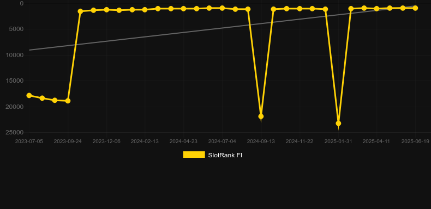The width and height of the screenshot is (431, 209).
Task: Click the third data point in the 2023 low cluster
Action: point(55,100)
